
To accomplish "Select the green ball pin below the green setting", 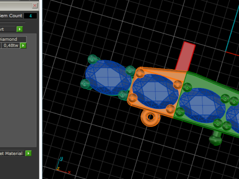I will (216, 138).
